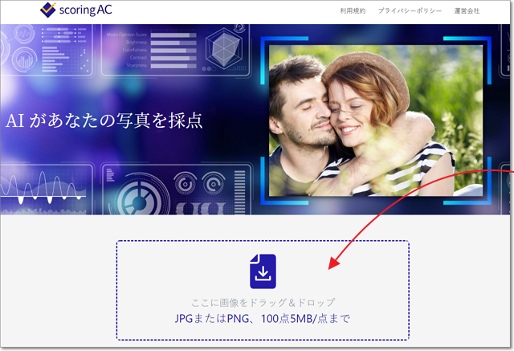Viewport: 514px width, 351px height.
Task: Click the AI があなたの写真を採点 headline
Action: pos(104,121)
